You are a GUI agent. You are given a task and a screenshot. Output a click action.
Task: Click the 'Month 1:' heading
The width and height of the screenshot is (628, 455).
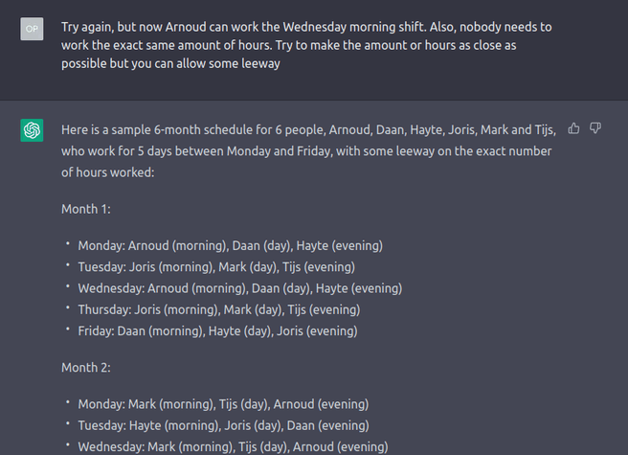click(x=86, y=209)
